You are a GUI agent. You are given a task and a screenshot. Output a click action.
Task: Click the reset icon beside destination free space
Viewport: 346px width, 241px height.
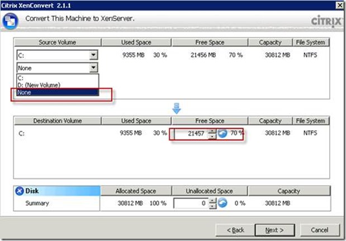pyautogui.click(x=222, y=133)
